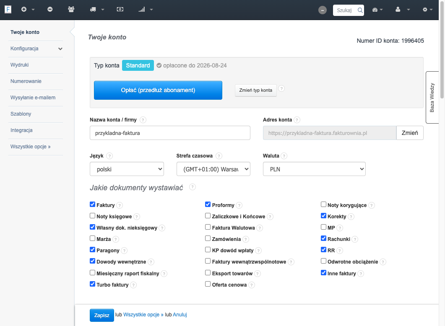Open the clients people icon
This screenshot has height=326, width=445.
(x=71, y=9)
